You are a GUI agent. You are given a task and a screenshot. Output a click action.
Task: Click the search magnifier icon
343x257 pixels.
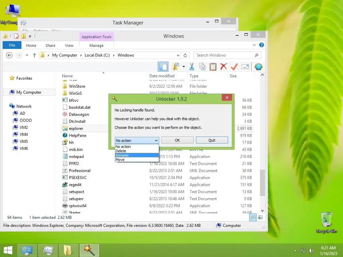pos(256,55)
